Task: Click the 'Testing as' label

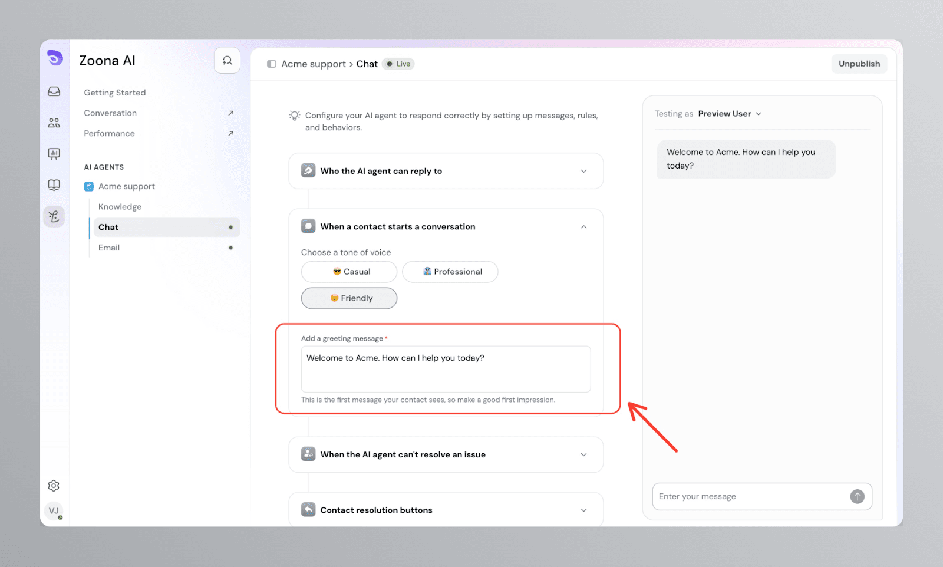Action: [x=674, y=114]
